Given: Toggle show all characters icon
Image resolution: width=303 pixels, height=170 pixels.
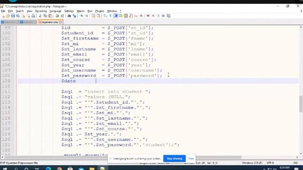Looking at the screenshot, I should click(x=110, y=16).
